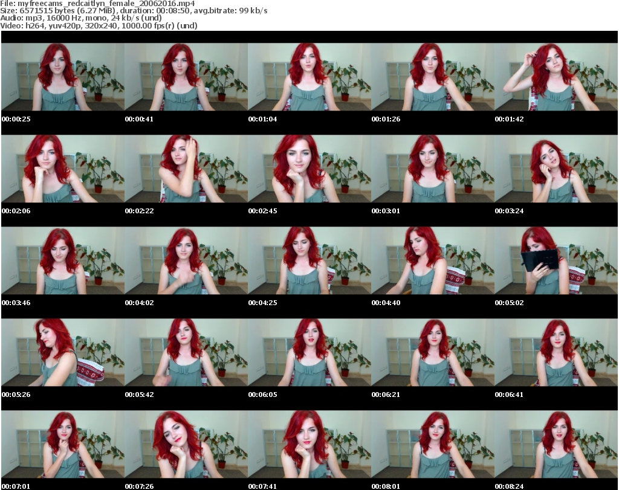Select the thumbnail at 00:01:42
This screenshot has width=619, height=490.
click(x=556, y=77)
